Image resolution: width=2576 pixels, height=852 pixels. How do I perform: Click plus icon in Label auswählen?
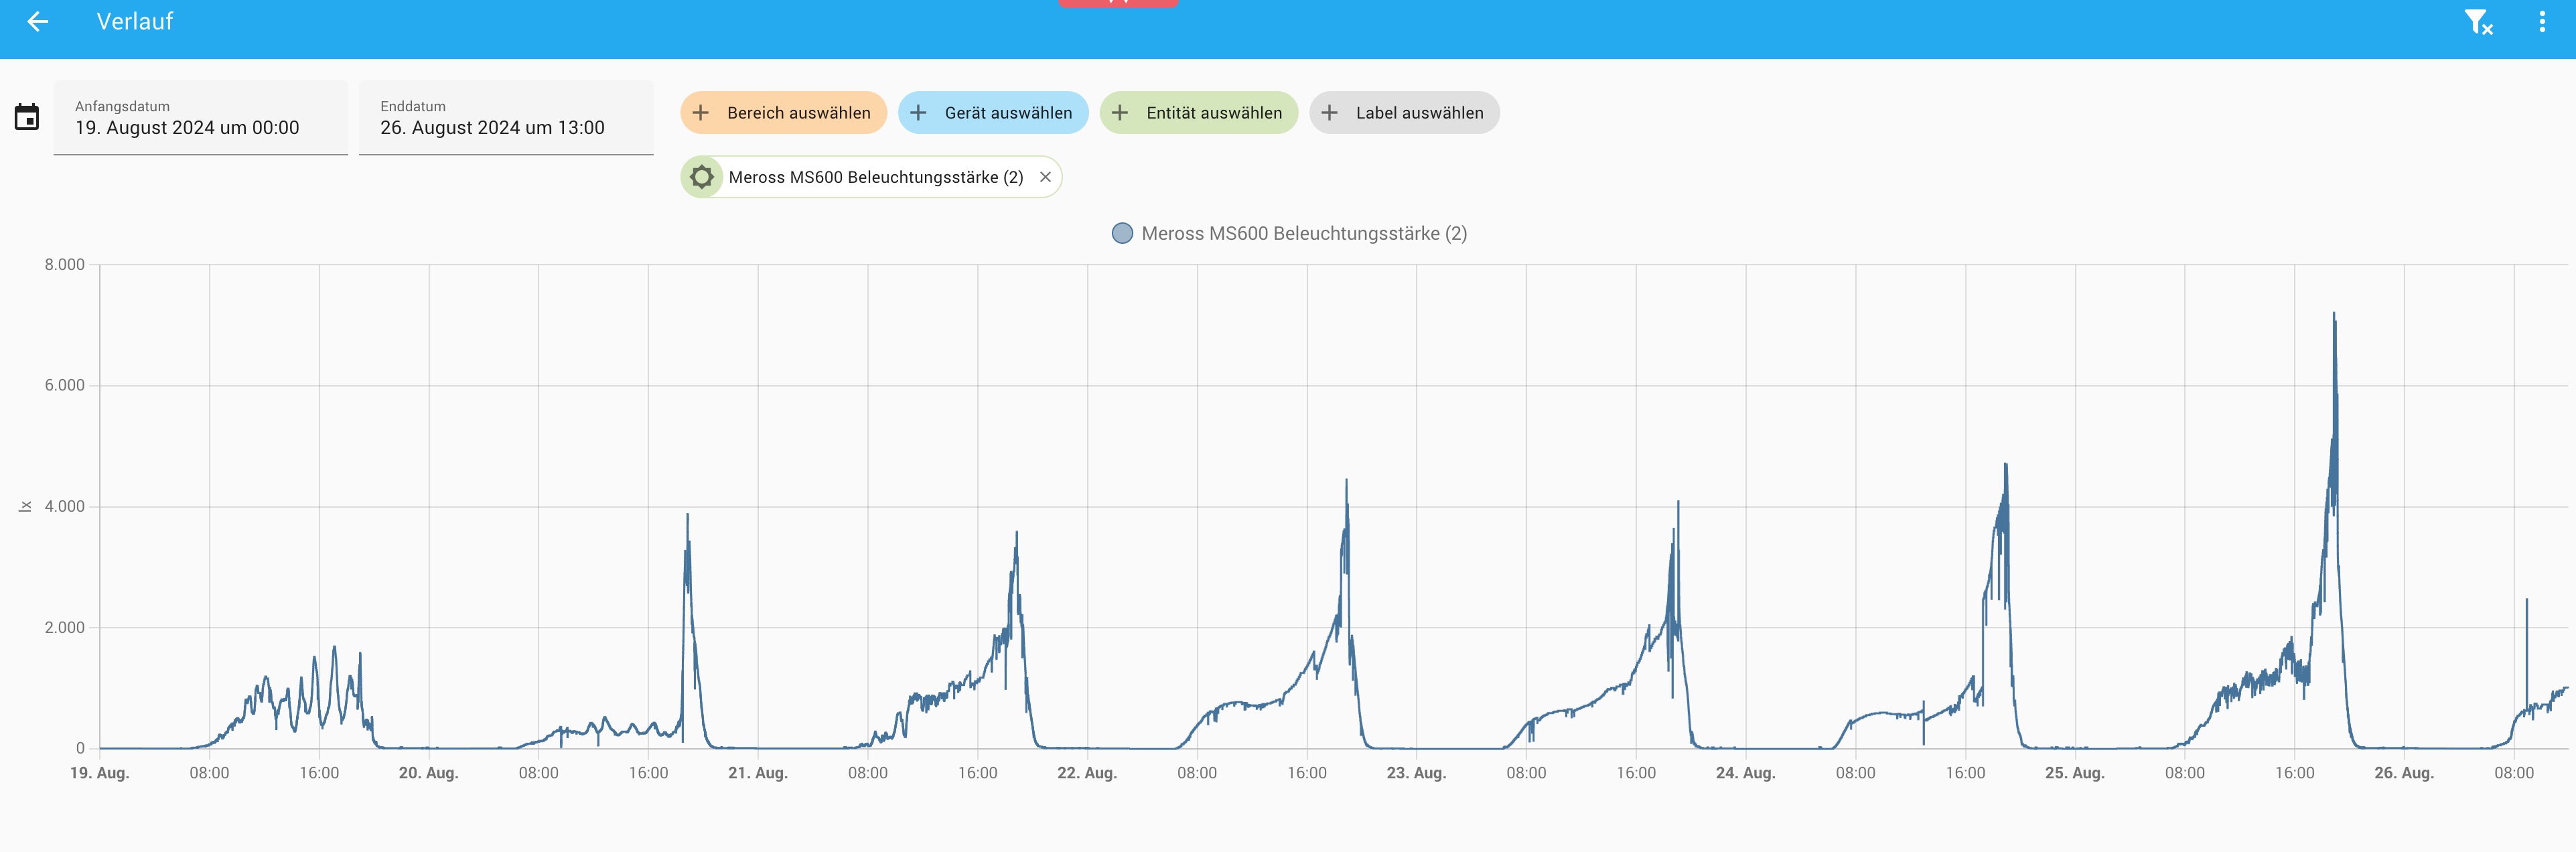click(1329, 113)
